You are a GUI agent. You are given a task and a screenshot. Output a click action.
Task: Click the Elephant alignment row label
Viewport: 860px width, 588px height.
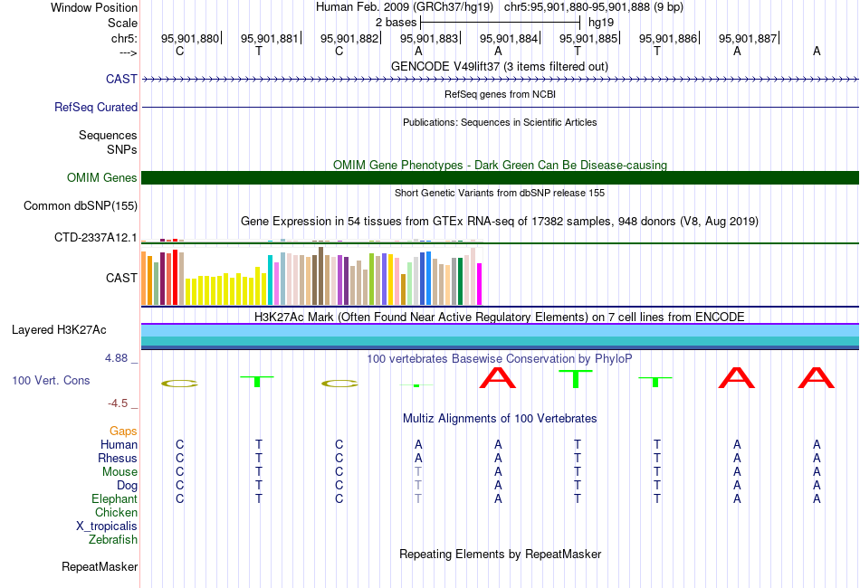114,498
